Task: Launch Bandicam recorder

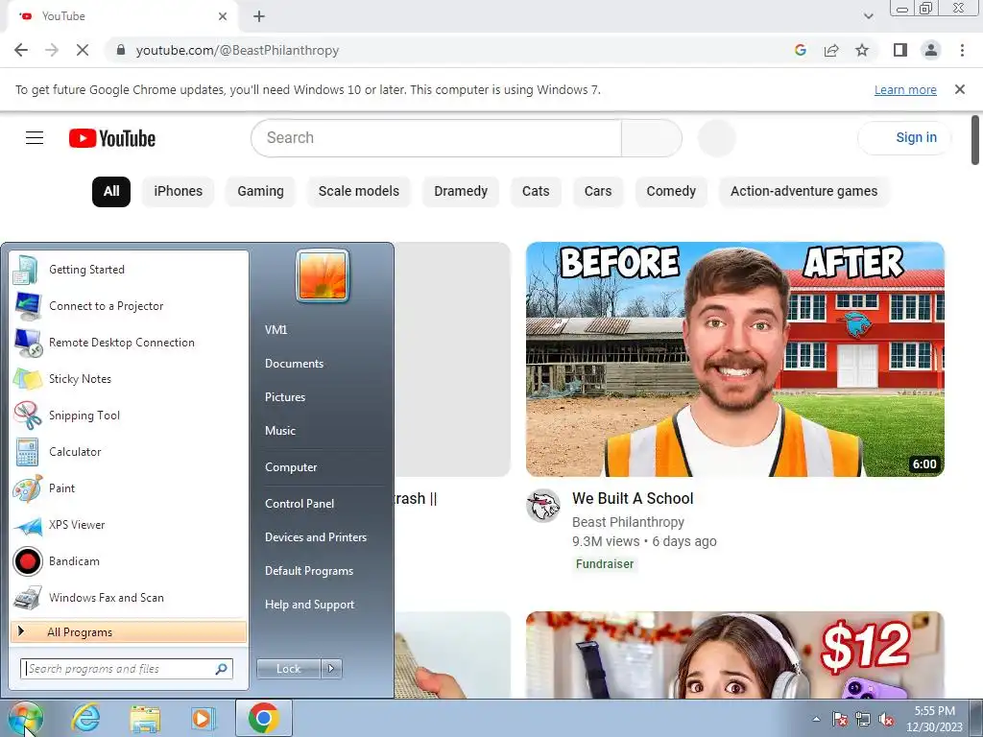Action: (129, 560)
